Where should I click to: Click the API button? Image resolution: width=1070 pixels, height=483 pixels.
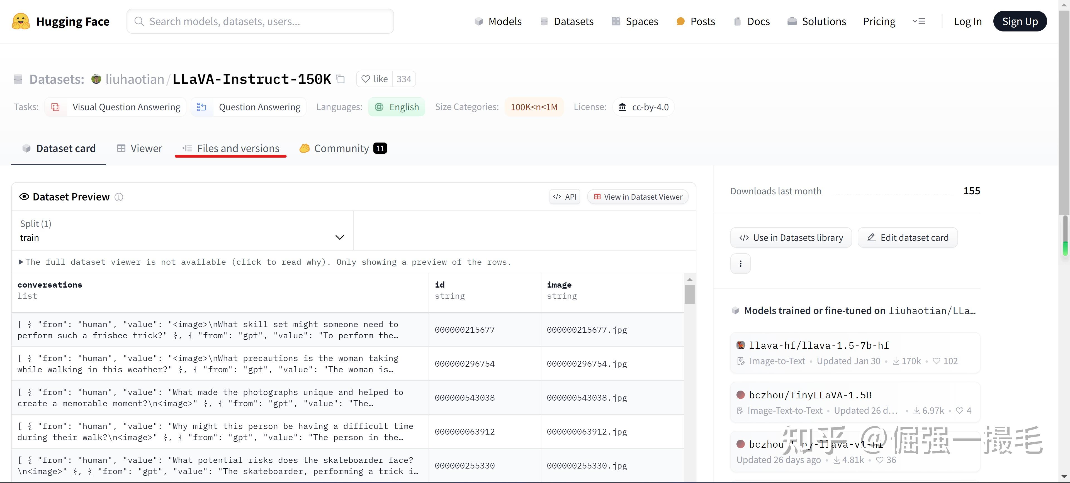(x=565, y=197)
